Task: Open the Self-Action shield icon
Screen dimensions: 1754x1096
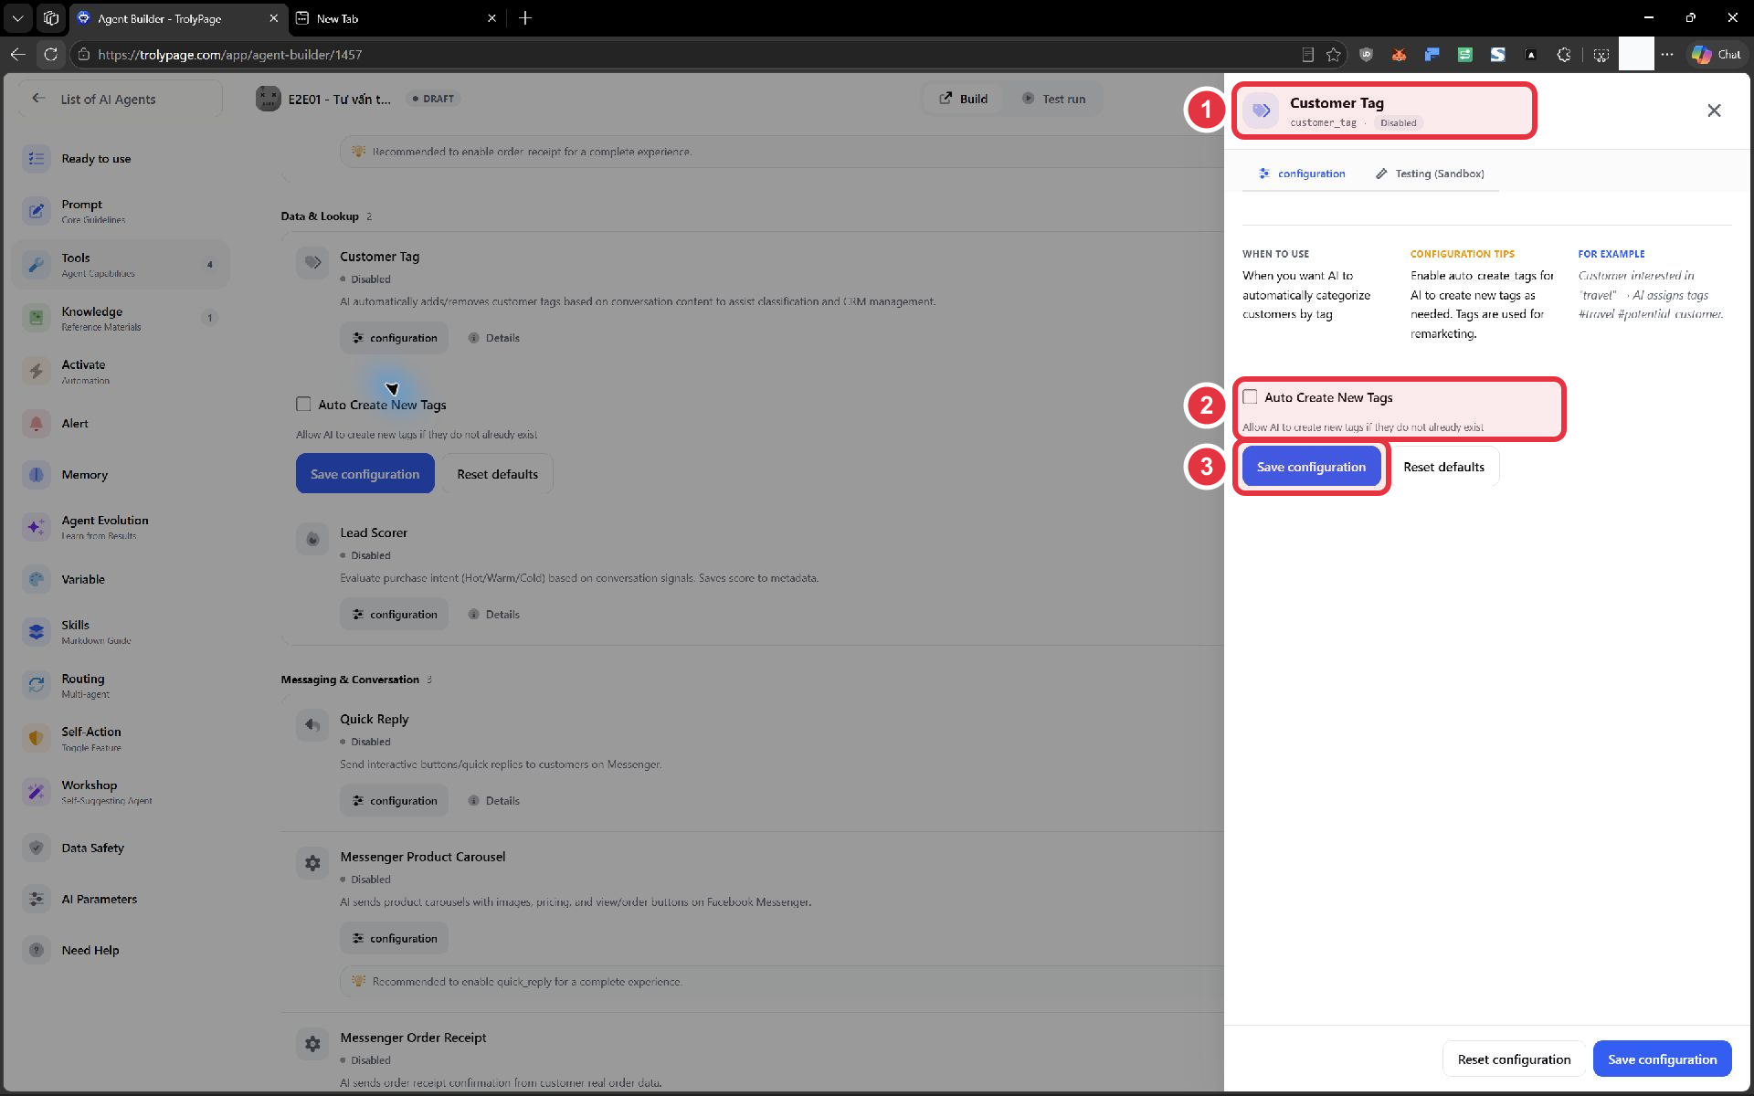Action: coord(36,738)
